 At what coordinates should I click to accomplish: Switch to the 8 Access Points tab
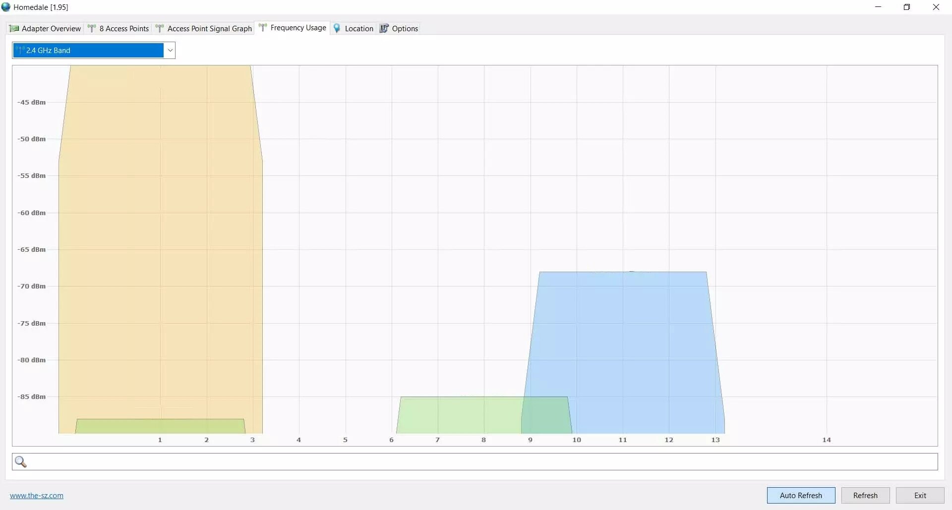[x=123, y=28]
